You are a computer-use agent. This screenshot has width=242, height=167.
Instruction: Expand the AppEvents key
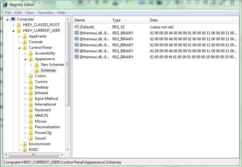(19, 37)
